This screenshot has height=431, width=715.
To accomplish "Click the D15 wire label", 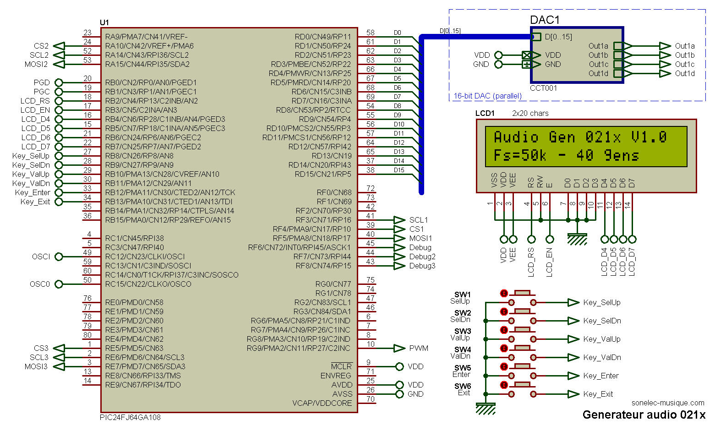I will (x=399, y=170).
